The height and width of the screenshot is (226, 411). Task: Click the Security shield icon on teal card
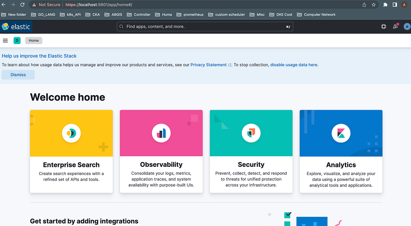click(x=251, y=133)
